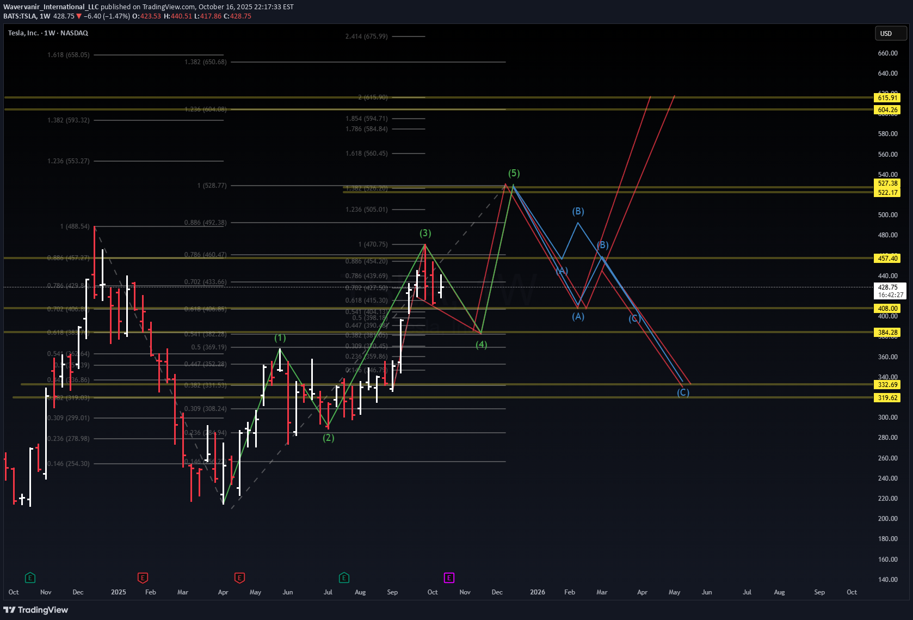Click the Tesla, Inc. 1W NASDAQ chart title

point(48,33)
